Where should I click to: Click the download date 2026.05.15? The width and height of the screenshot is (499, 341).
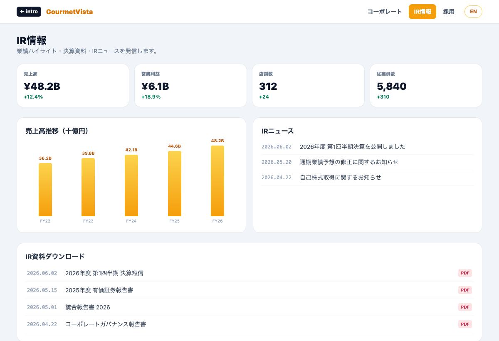tap(42, 290)
